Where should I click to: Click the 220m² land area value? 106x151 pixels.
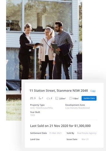point(62,98)
